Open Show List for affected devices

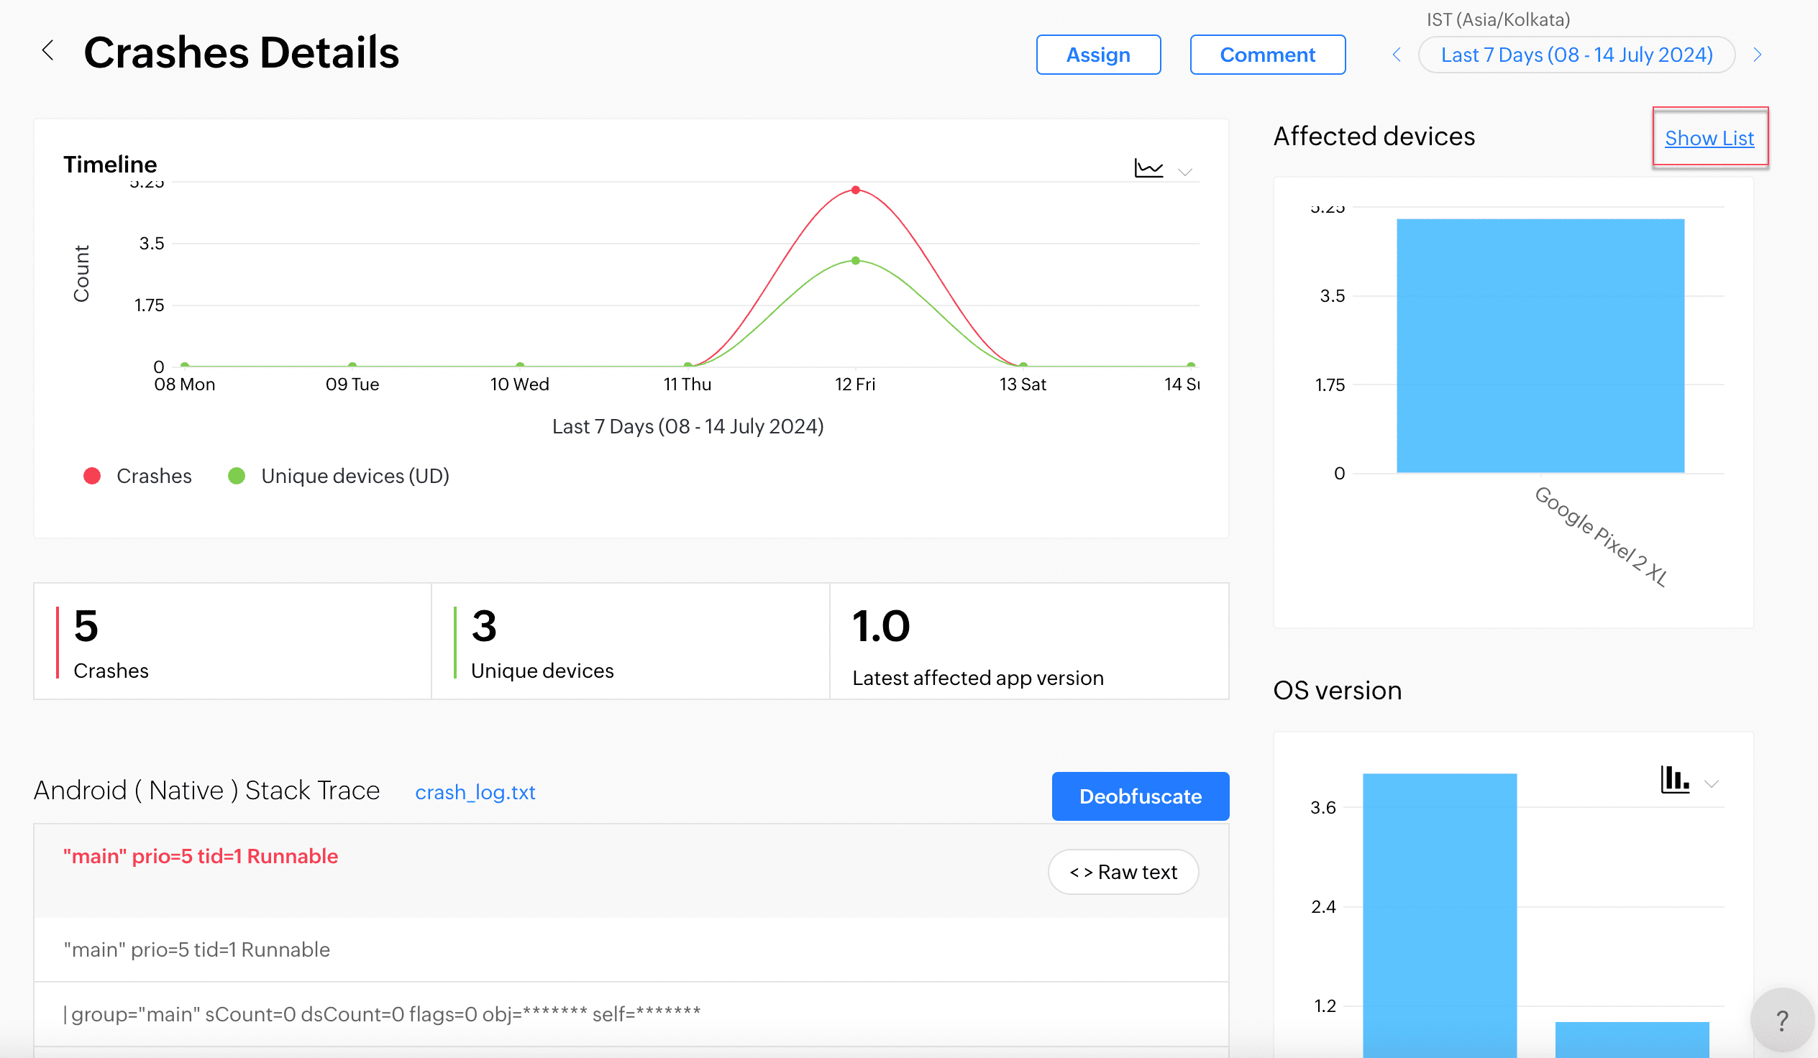[x=1709, y=138]
